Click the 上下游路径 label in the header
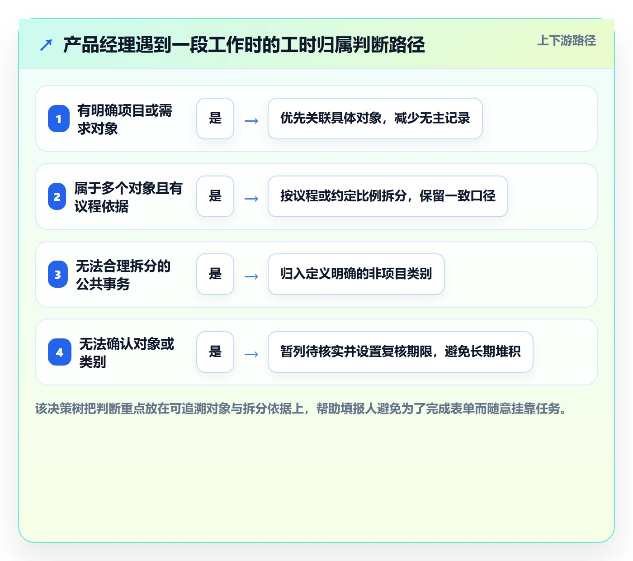Viewport: 633px width, 561px height. pos(567,41)
